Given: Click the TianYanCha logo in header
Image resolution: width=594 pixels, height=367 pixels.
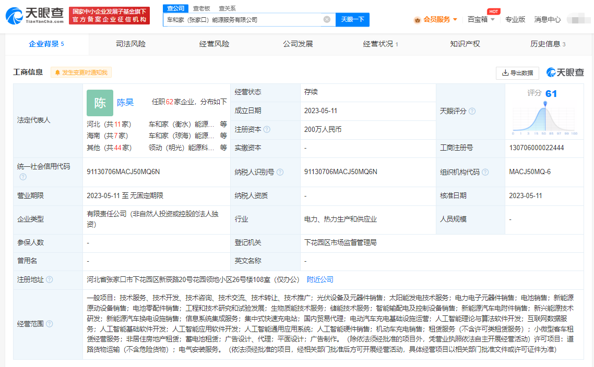Looking at the screenshot, I should pyautogui.click(x=35, y=16).
